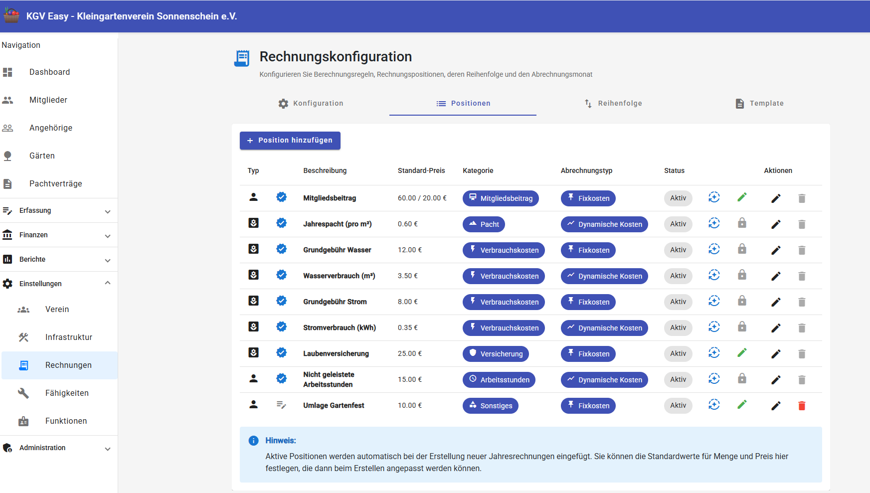
Task: Open the Template tab
Action: coord(759,103)
